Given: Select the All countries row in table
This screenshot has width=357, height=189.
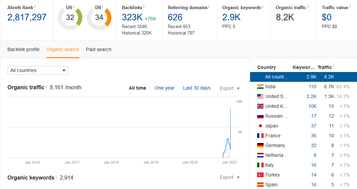Looking at the screenshot, I should (303, 77).
